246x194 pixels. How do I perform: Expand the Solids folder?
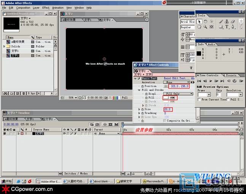coord(4,46)
